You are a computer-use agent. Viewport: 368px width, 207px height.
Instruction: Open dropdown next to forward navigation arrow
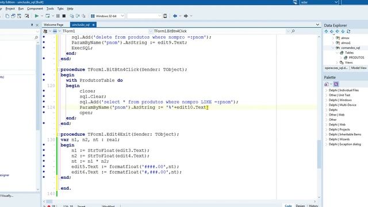(191, 16)
